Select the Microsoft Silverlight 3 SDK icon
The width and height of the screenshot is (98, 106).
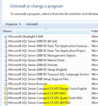[6, 37]
